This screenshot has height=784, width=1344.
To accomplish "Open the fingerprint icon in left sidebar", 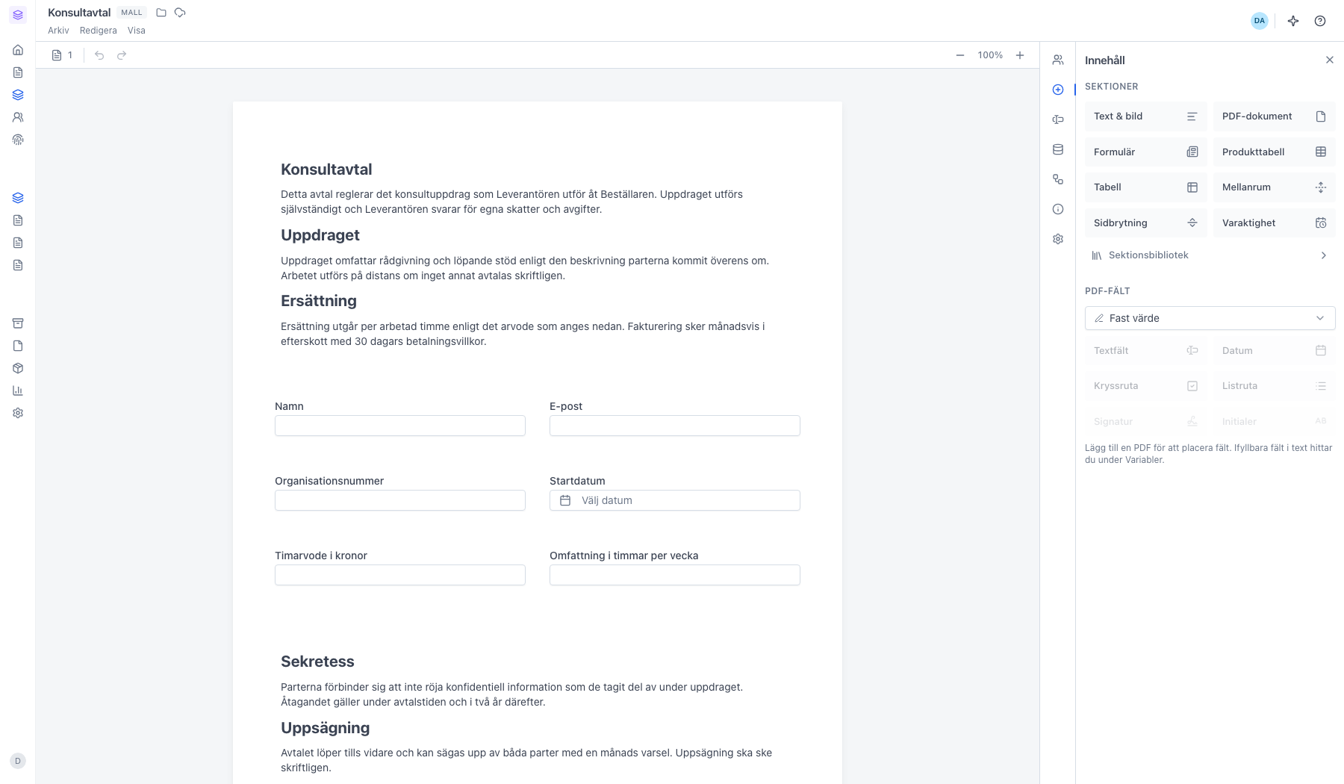I will 18,140.
